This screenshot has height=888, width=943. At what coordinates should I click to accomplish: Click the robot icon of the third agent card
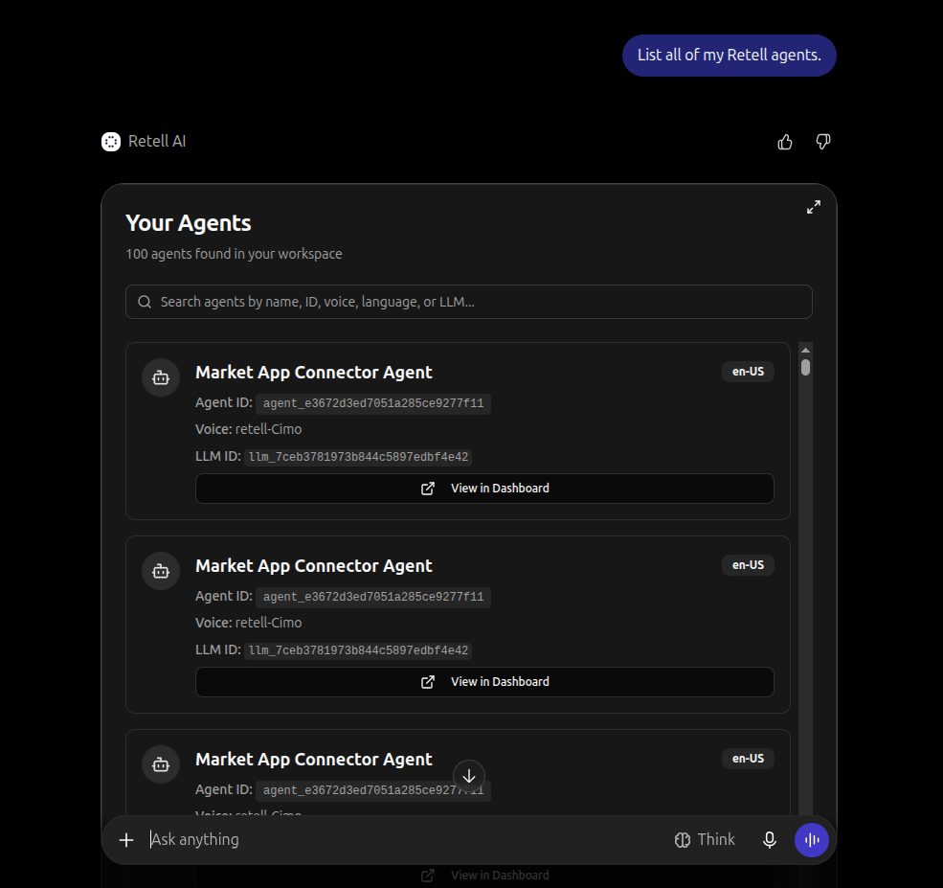(161, 764)
